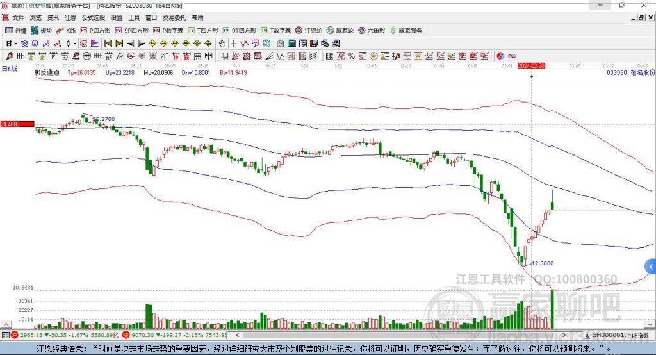Select the red pencil drawing tool

pos(9,56)
